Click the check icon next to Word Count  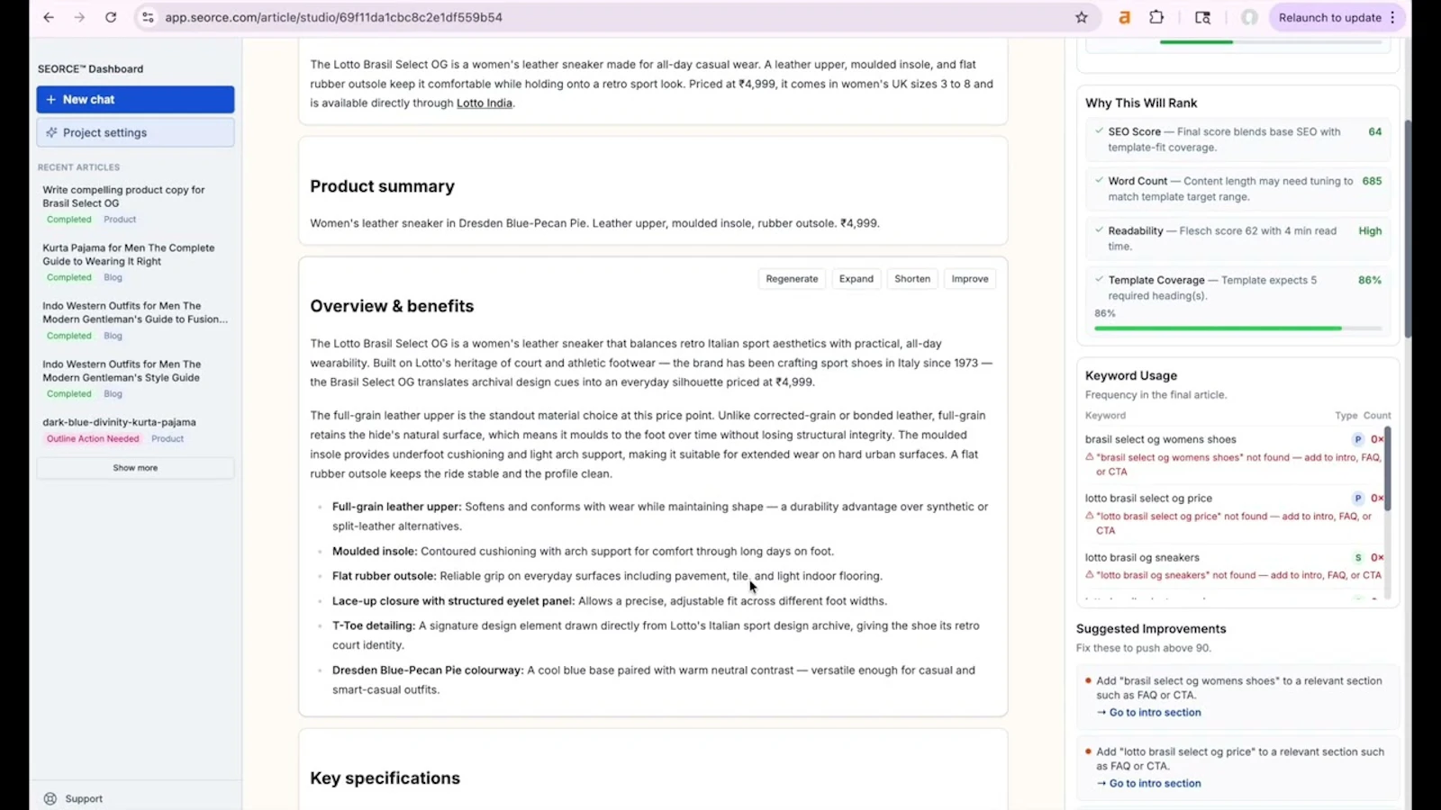[1099, 180]
